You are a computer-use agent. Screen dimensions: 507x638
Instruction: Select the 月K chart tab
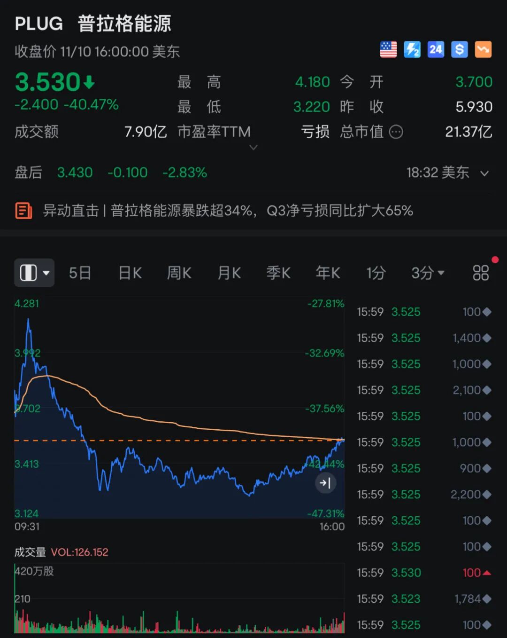point(229,273)
